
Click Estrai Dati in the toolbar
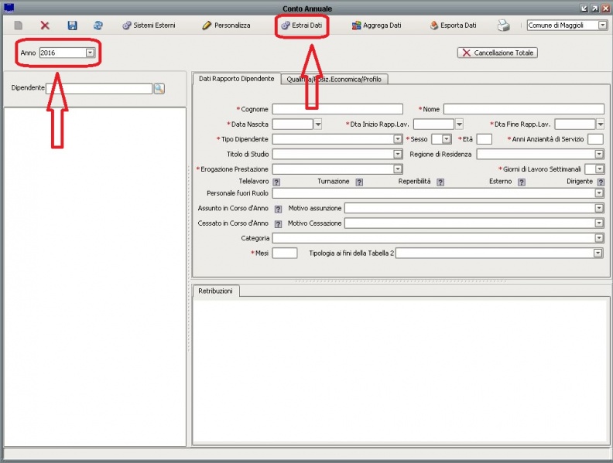click(x=301, y=26)
